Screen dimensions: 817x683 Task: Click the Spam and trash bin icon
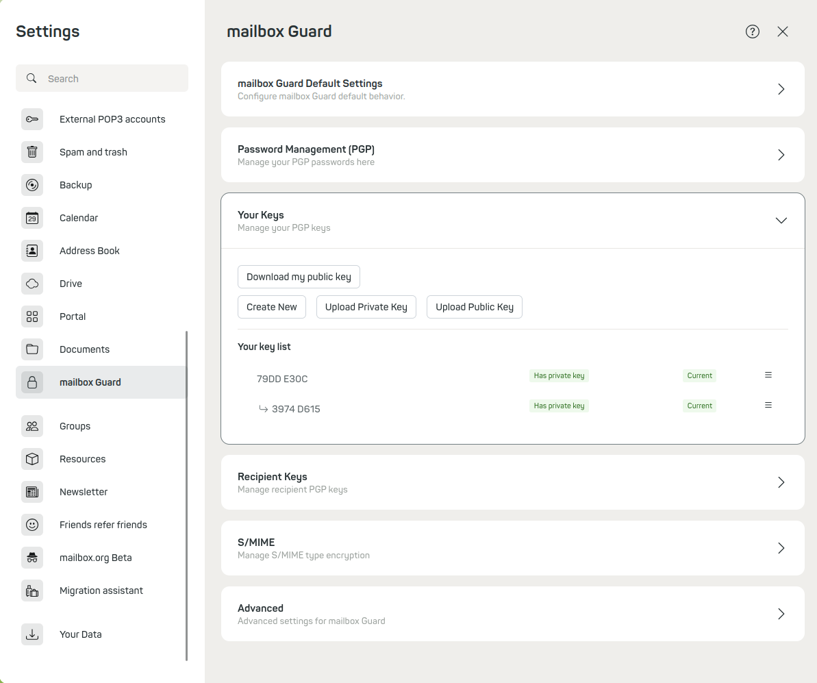(x=32, y=152)
